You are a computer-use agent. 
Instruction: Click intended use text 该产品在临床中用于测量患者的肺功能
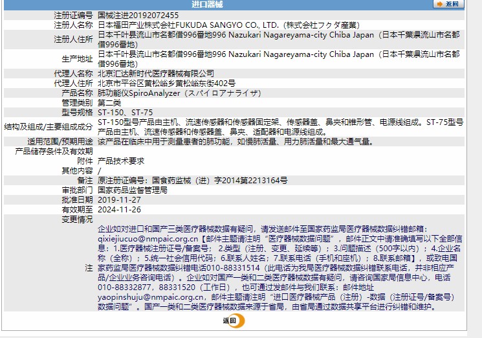236,141
